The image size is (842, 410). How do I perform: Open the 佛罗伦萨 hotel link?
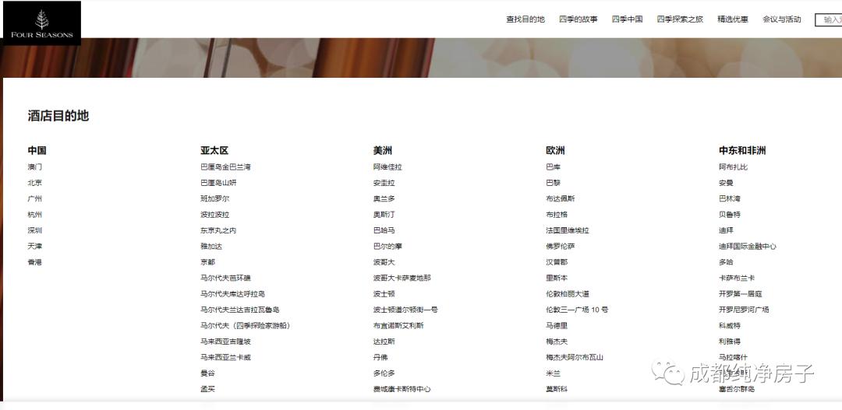tap(560, 247)
